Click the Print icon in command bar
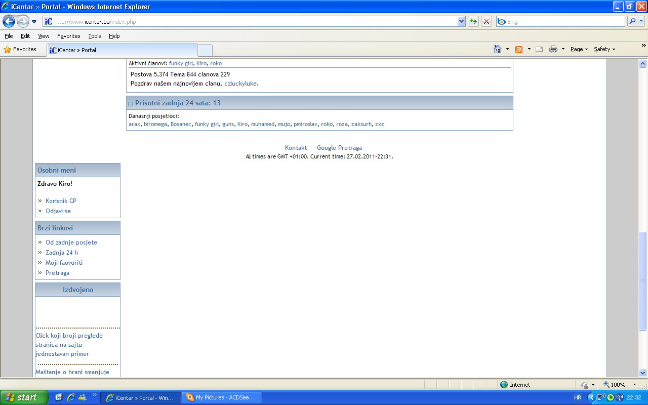This screenshot has width=648, height=405. (x=553, y=49)
